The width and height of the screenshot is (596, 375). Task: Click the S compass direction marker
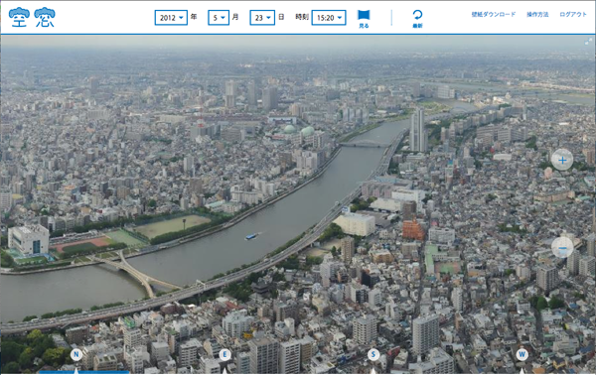pos(373,355)
